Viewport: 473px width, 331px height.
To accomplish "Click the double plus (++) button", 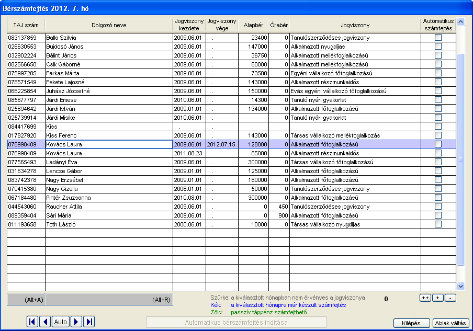I will point(425,298).
